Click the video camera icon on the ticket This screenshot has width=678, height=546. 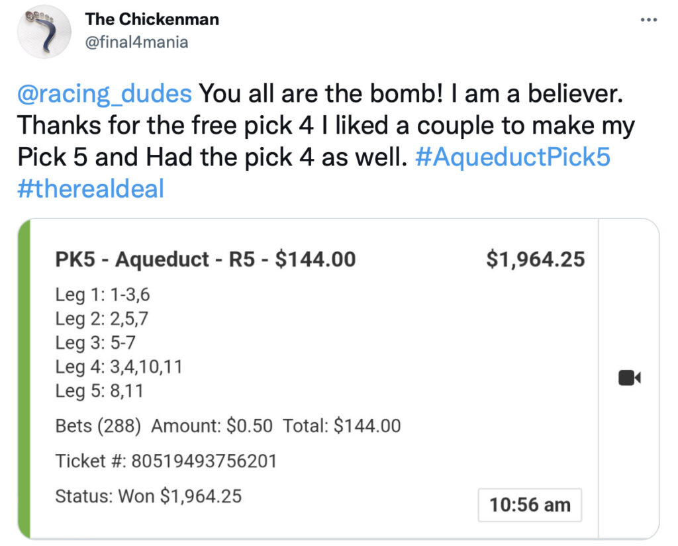coord(629,377)
